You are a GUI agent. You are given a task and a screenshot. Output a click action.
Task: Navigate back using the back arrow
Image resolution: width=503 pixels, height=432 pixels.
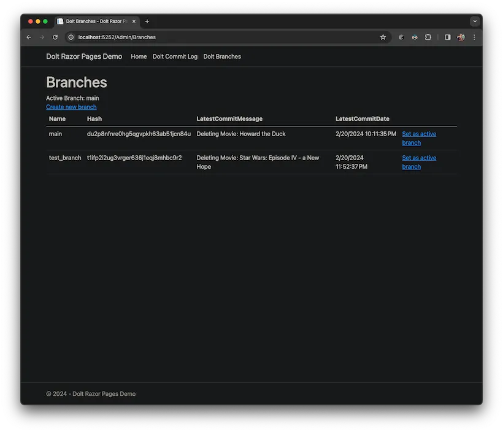28,37
